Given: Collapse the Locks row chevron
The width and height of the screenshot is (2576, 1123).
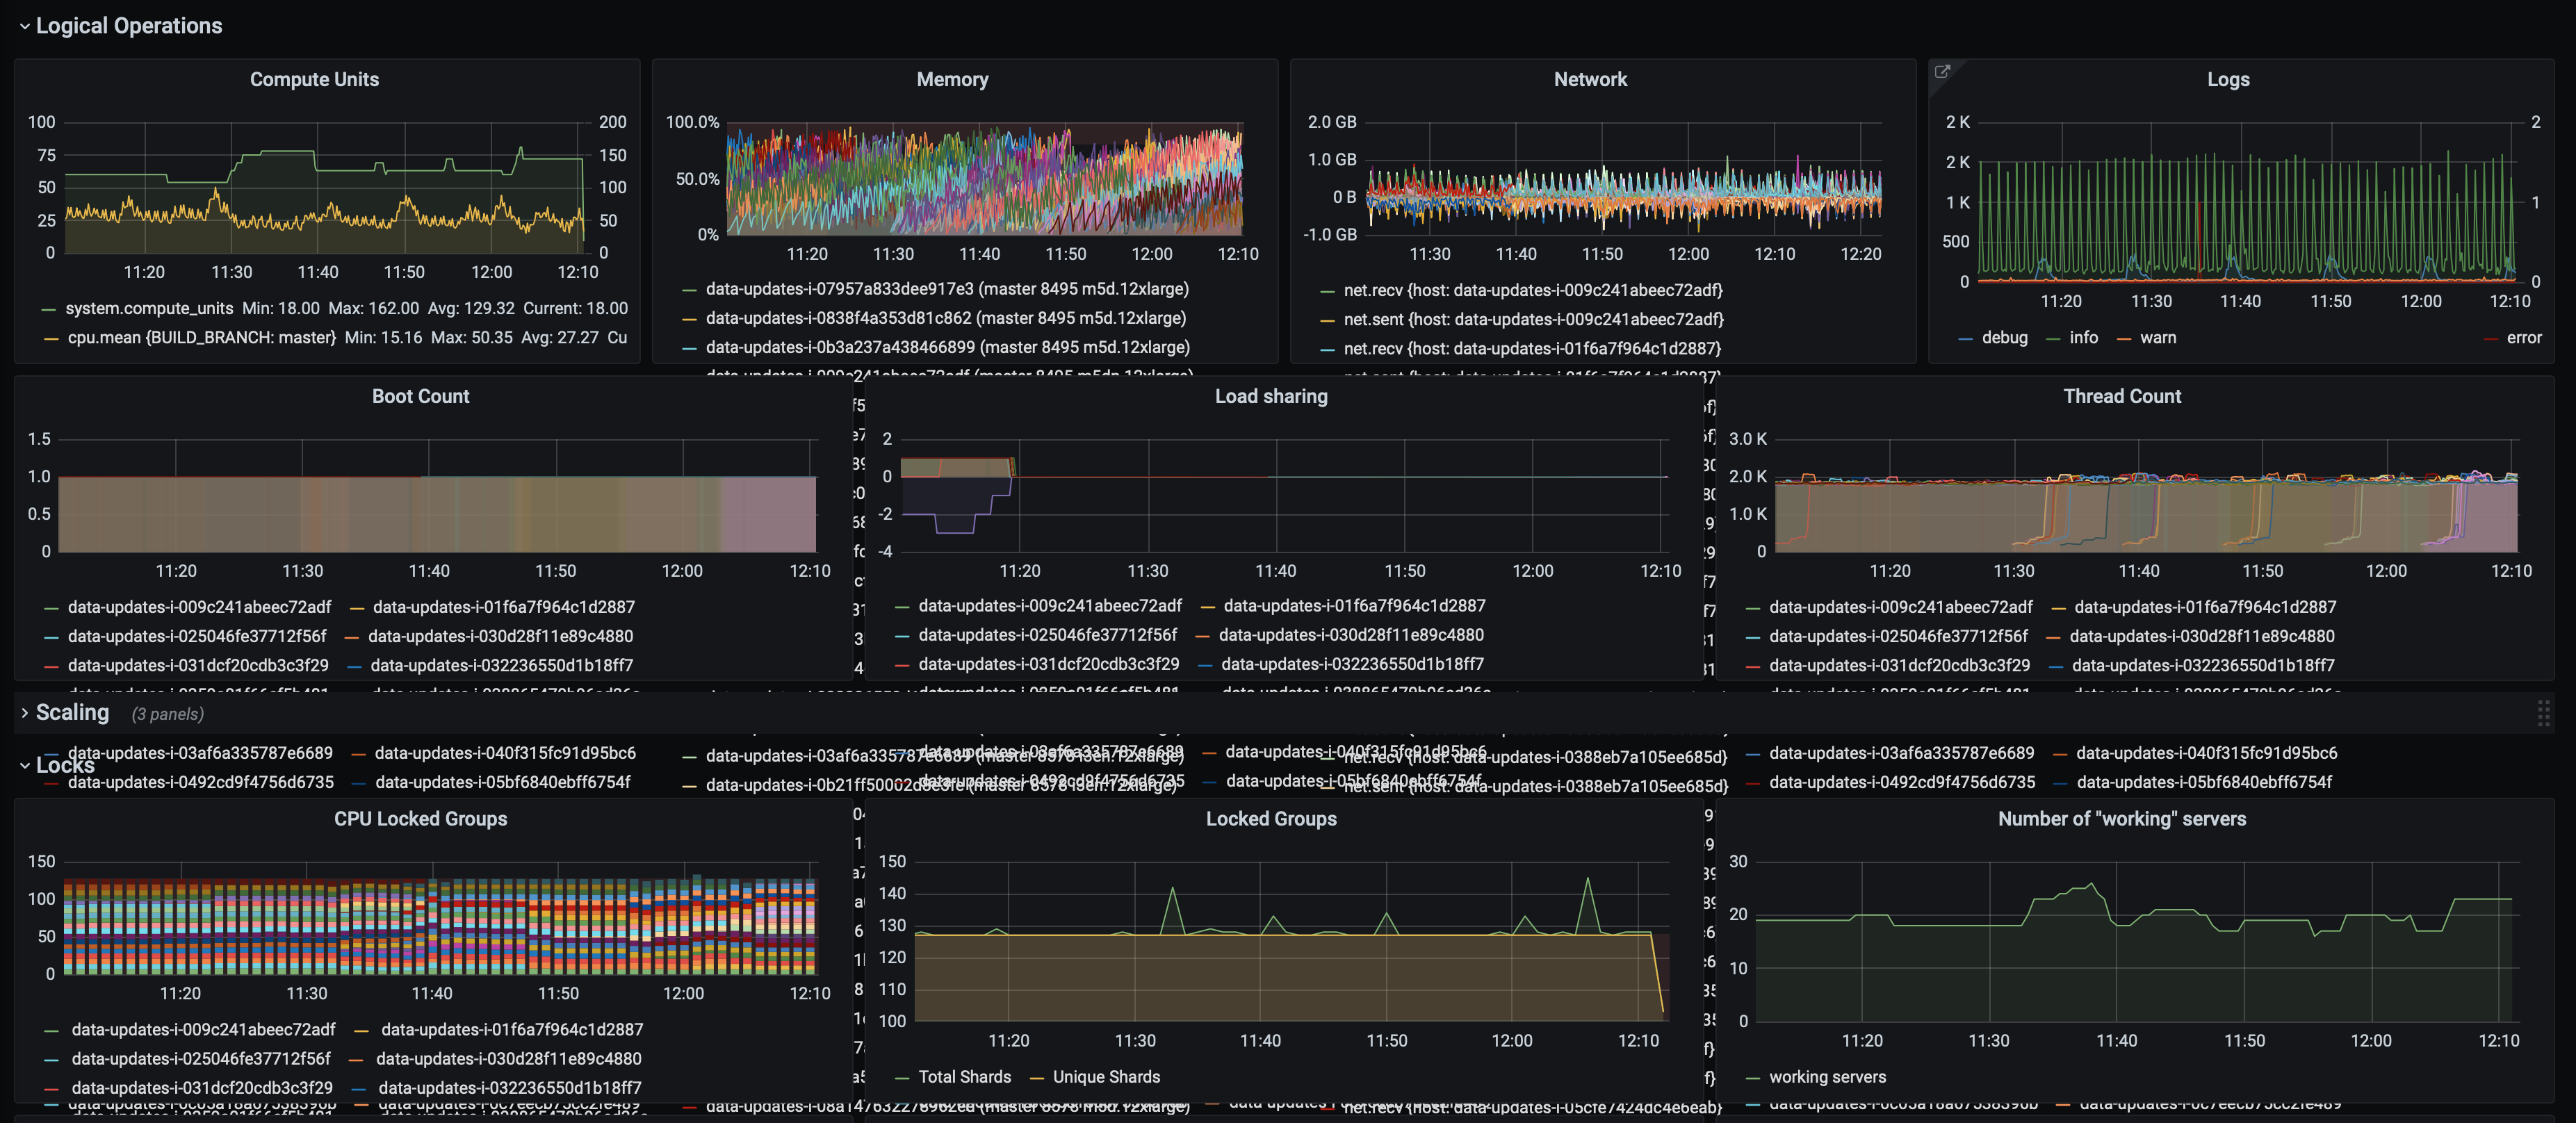Looking at the screenshot, I should [24, 765].
